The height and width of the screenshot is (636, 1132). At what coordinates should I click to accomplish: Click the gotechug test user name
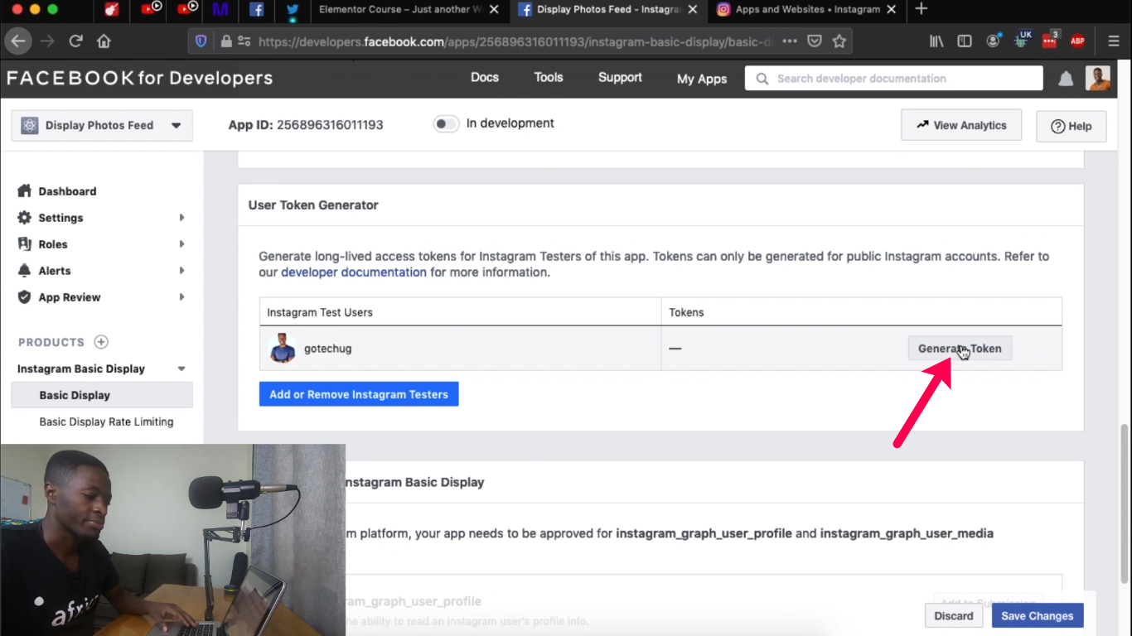328,349
